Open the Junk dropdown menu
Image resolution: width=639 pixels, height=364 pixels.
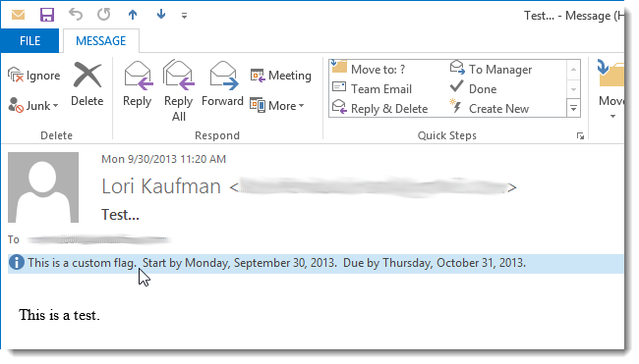(x=33, y=105)
